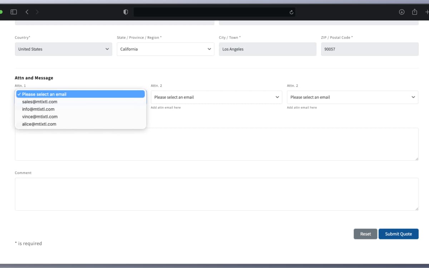Click the browser forward arrow

[37, 12]
